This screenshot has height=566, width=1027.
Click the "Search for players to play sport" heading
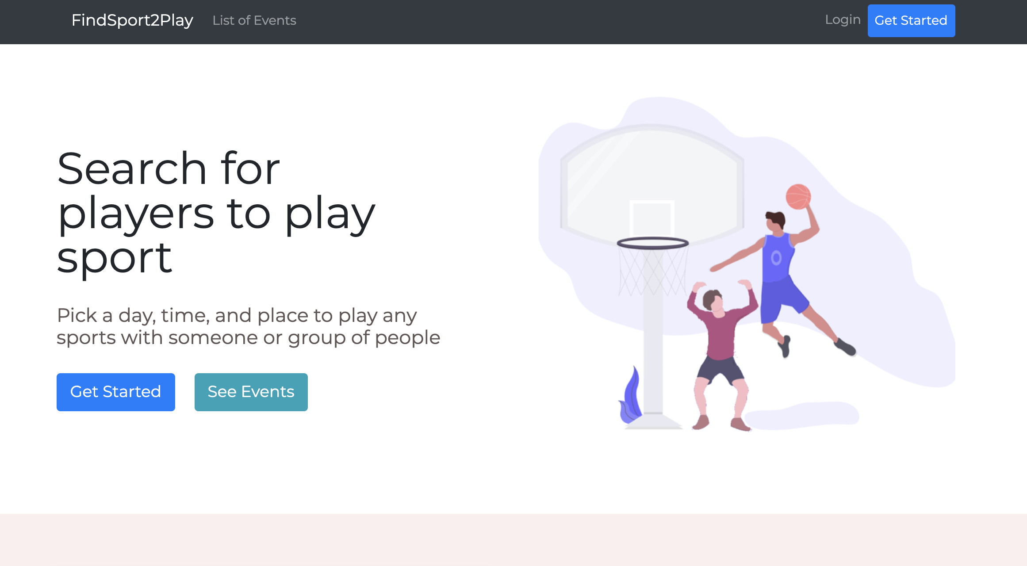(216, 212)
